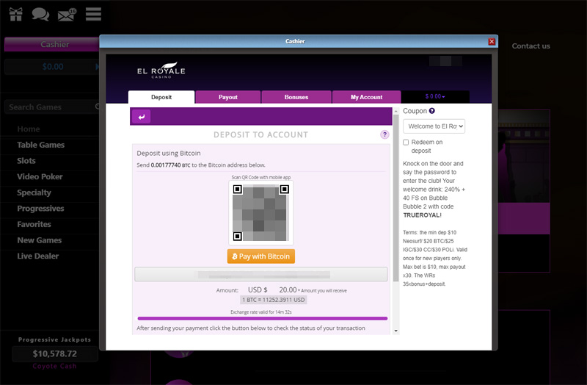587x385 pixels.
Task: Open the gift promotions icon
Action: [x=15, y=14]
